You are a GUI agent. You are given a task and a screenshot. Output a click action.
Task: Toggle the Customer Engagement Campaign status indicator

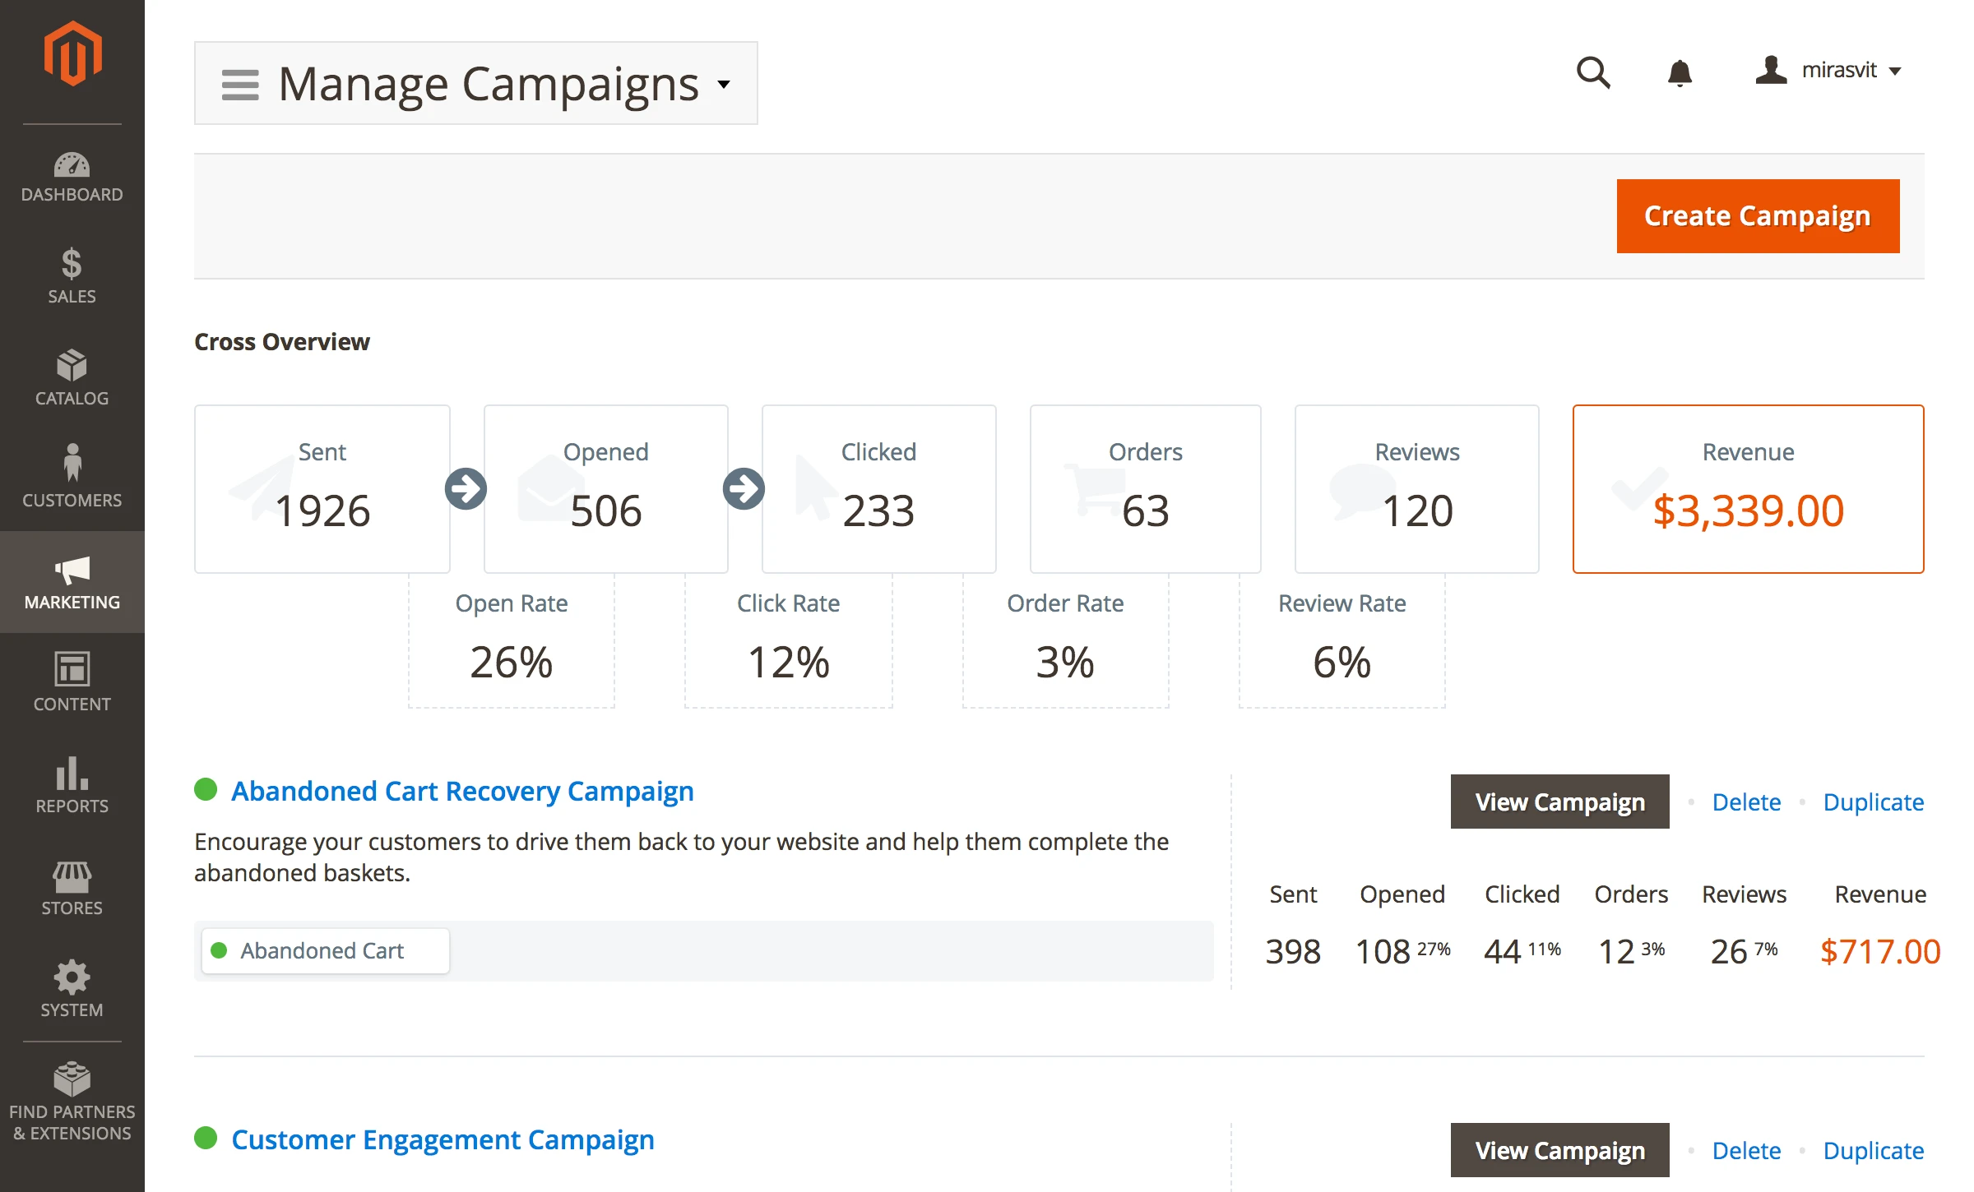tap(206, 1139)
